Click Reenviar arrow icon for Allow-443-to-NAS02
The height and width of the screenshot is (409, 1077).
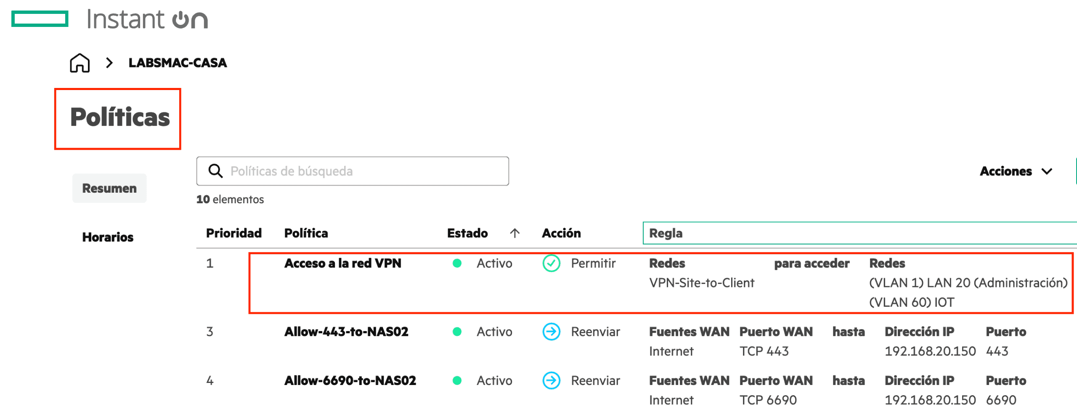click(x=551, y=332)
